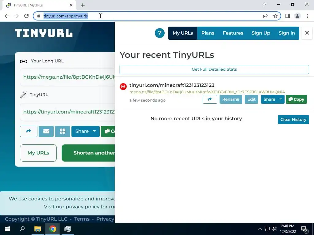Click the volume speaker tray icon

[274, 229]
